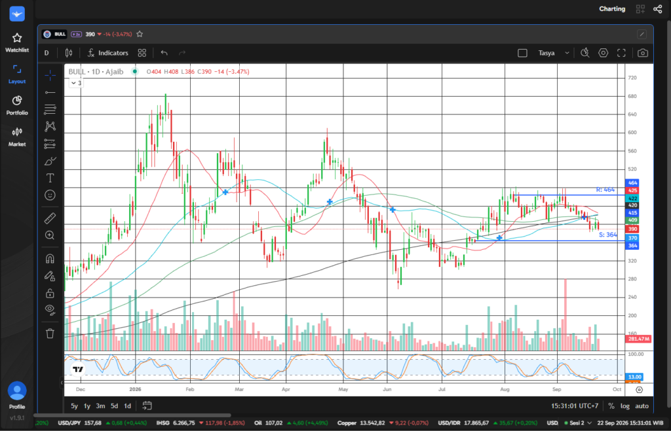Click the 13.00 stochastic value label

(634, 377)
